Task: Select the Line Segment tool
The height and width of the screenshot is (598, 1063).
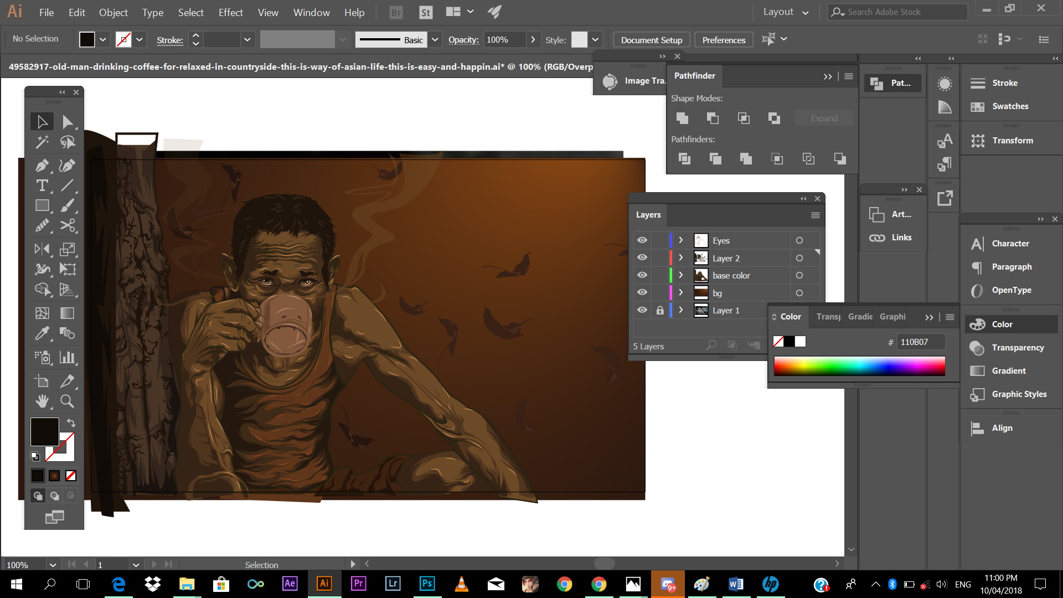Action: pyautogui.click(x=67, y=185)
